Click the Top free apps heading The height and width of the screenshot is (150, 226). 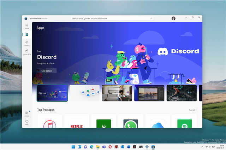pos(46,110)
